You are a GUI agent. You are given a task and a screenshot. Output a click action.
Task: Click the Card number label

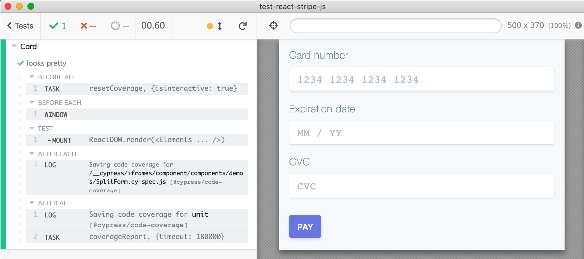(x=319, y=55)
